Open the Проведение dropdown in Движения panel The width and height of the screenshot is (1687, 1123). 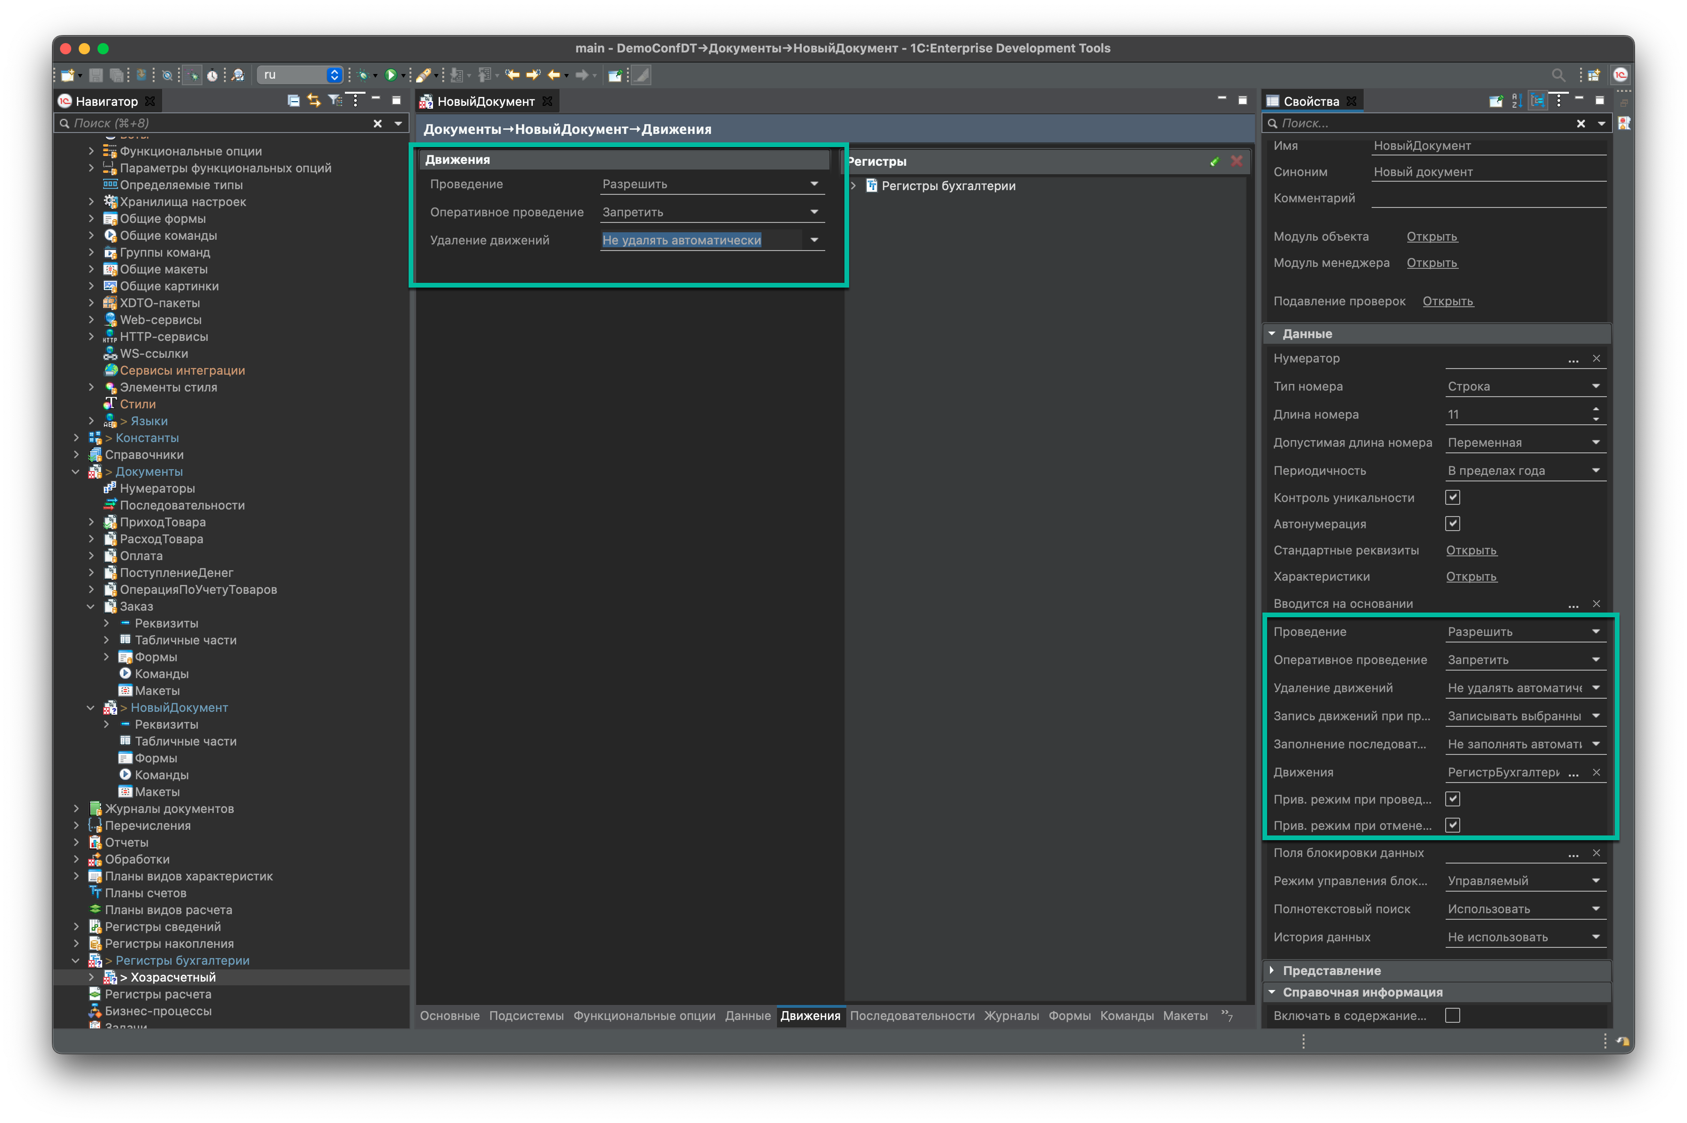814,184
